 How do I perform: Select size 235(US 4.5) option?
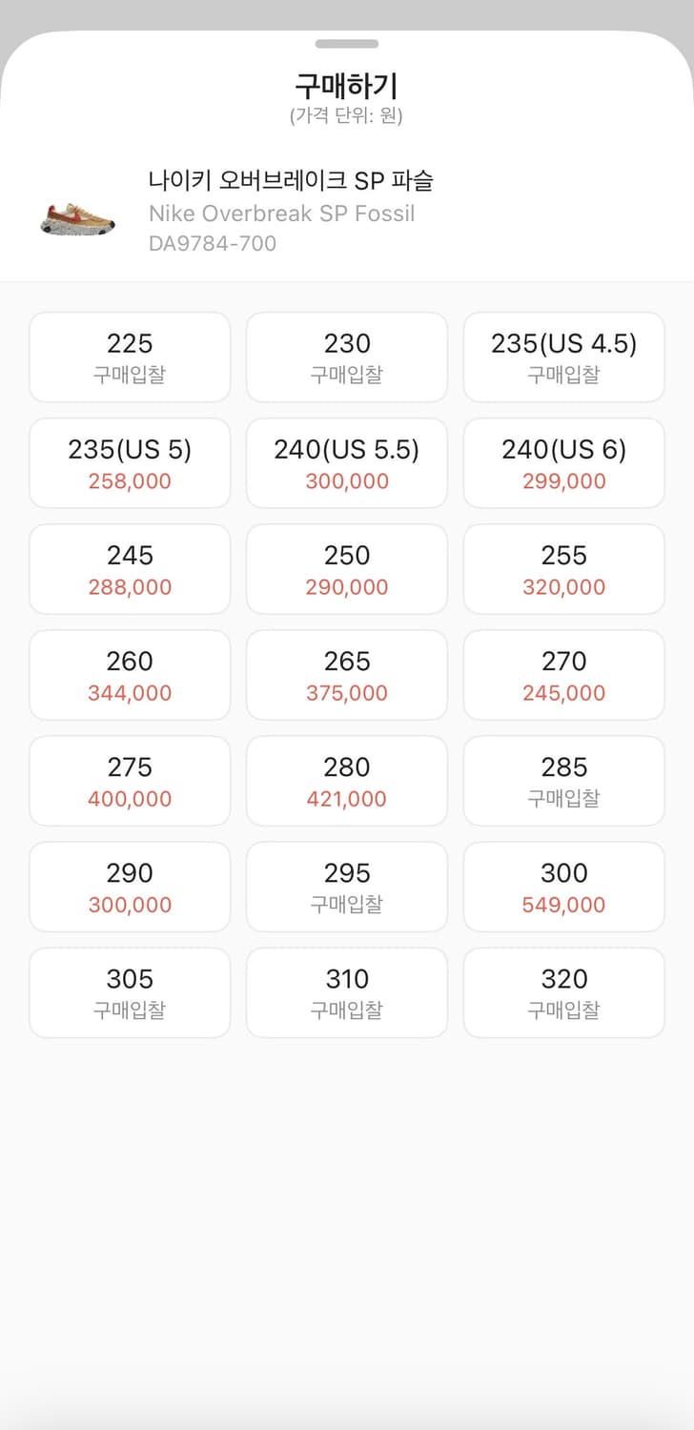(563, 357)
